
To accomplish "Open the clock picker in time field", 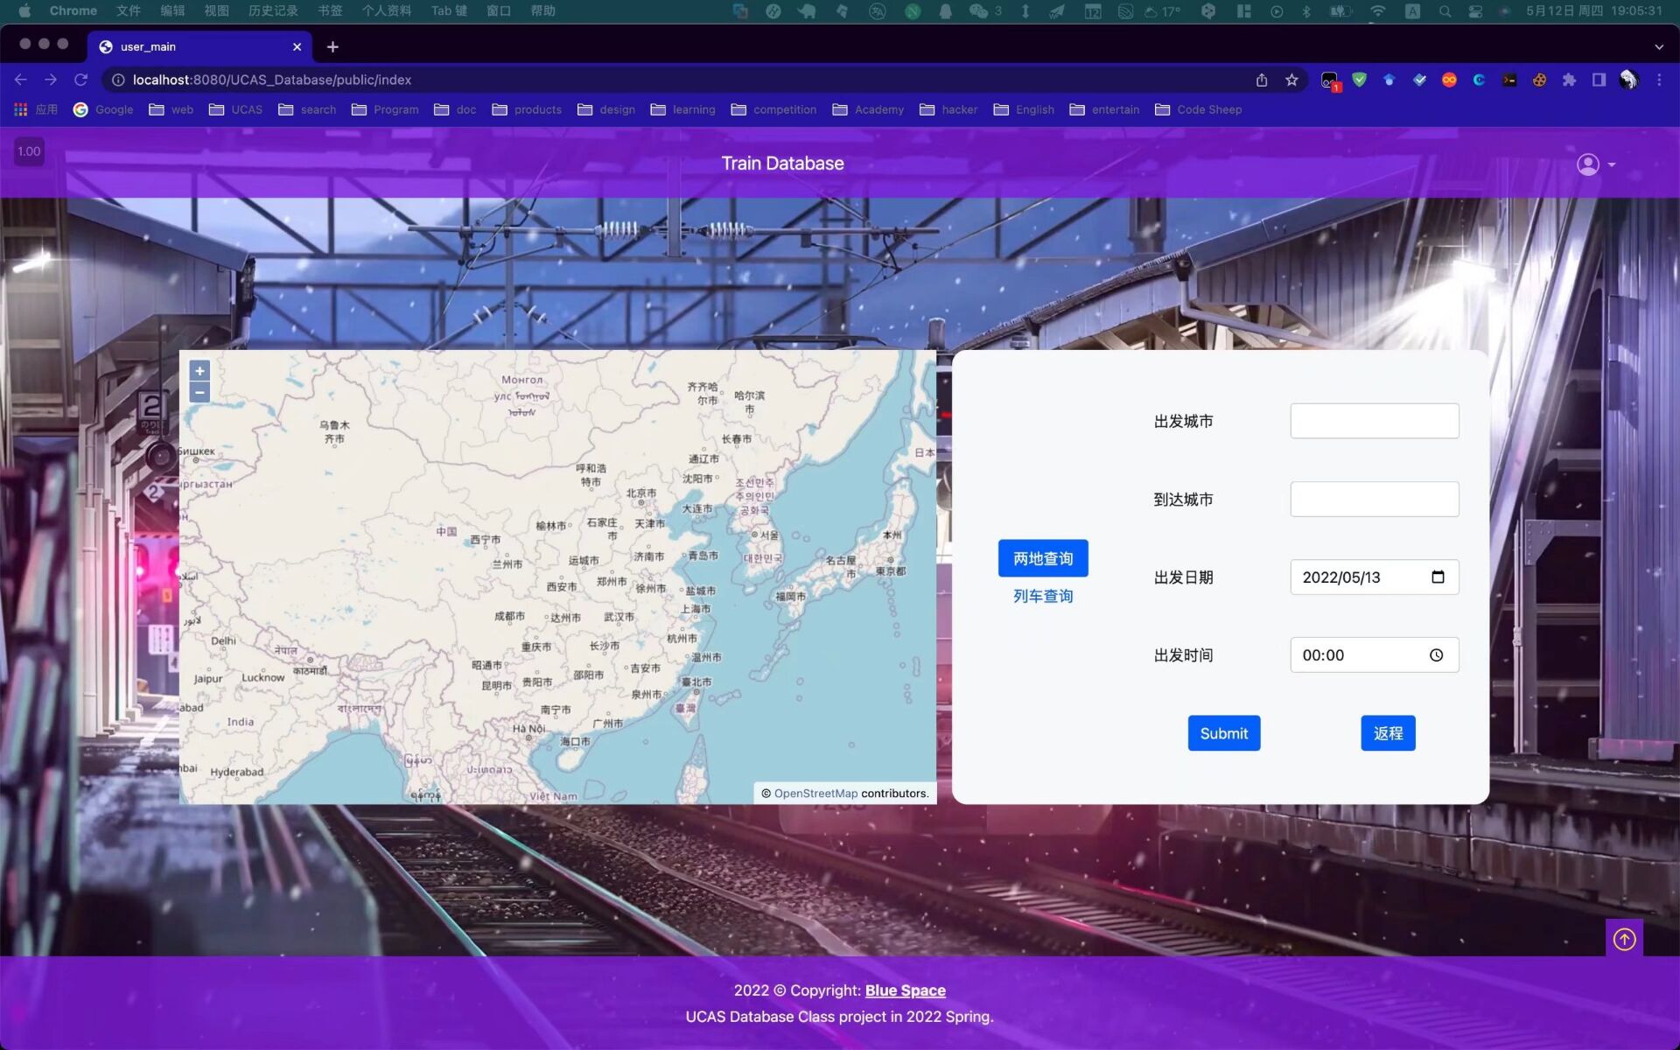I will pyautogui.click(x=1436, y=655).
